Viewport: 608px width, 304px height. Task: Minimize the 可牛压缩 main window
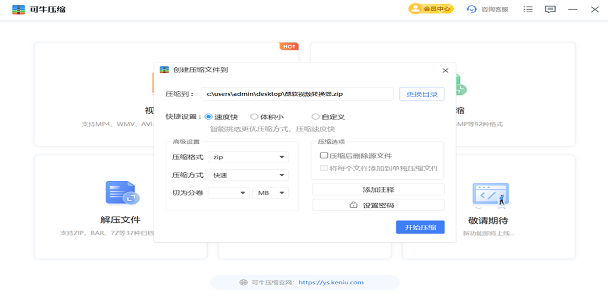point(573,10)
